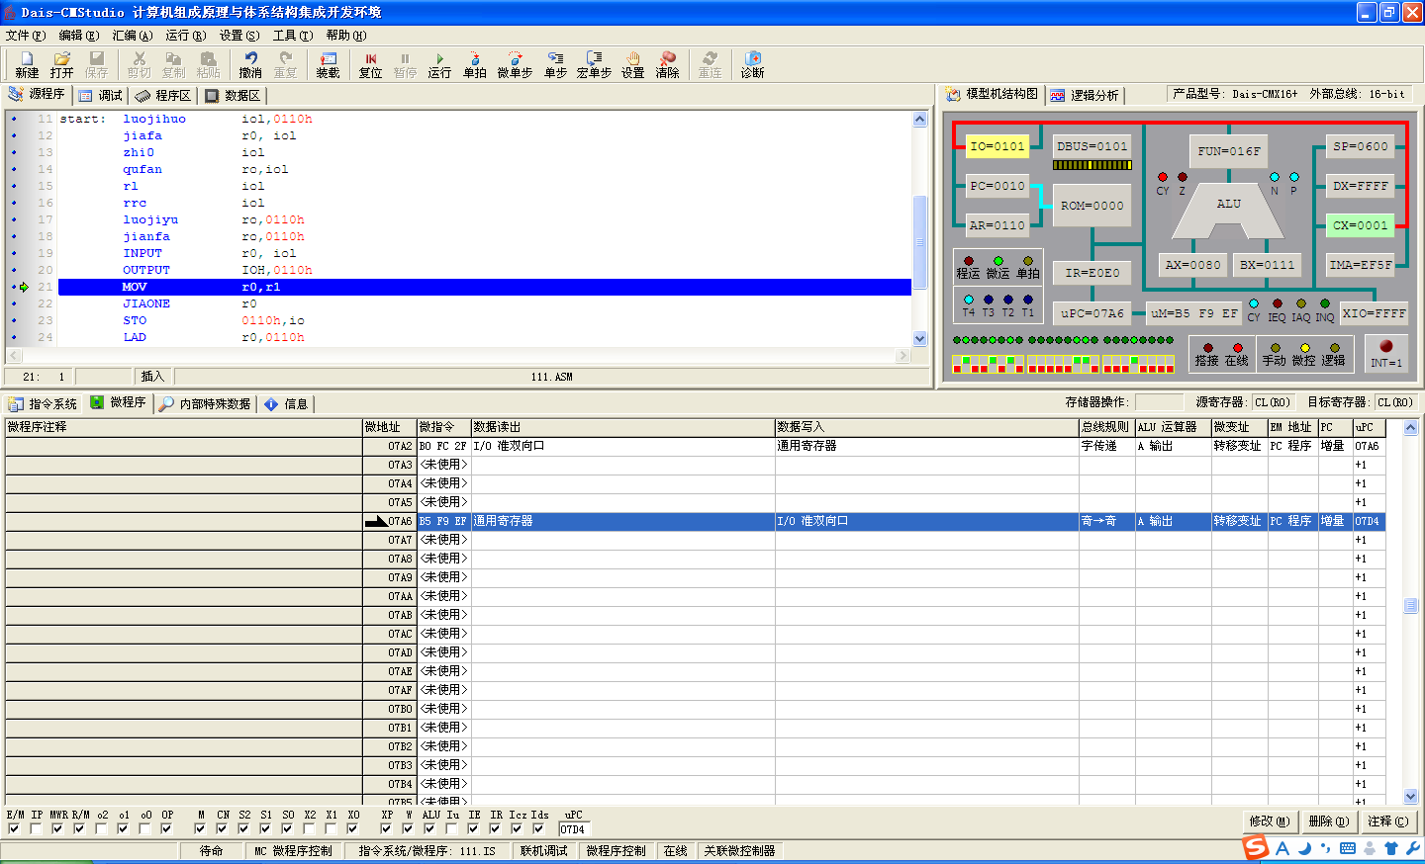Screen dimensions: 1425x864
Task: Toggle the Iu checkbox
Action: coord(451,829)
